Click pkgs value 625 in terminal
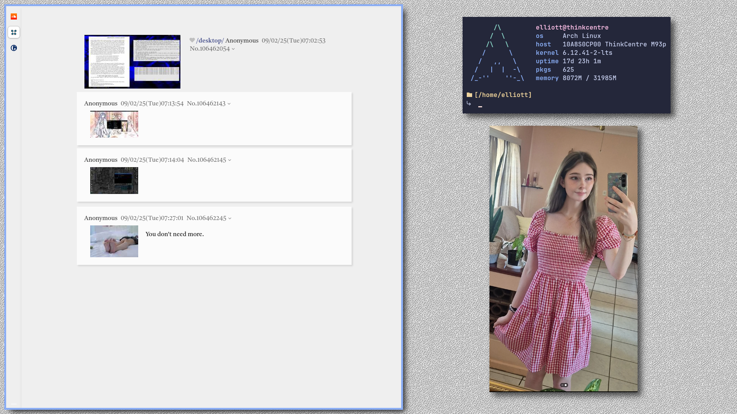 point(568,69)
